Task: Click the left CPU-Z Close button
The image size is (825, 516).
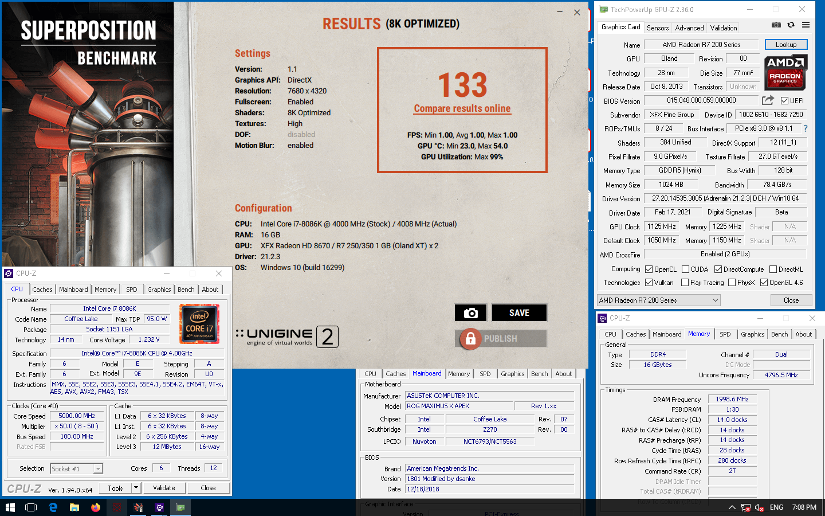Action: (x=208, y=488)
